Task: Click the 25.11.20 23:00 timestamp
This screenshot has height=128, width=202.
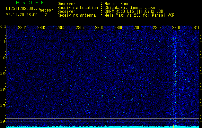Action: pos(22,15)
